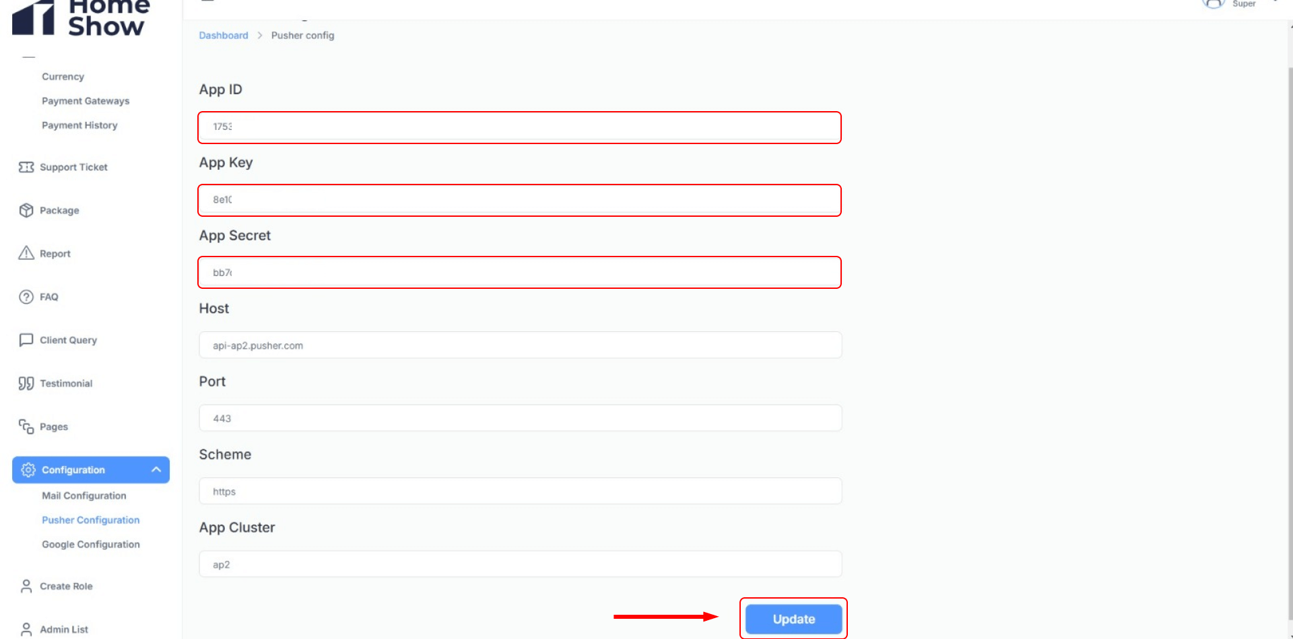1293x639 pixels.
Task: Open Google Configuration submenu item
Action: click(91, 544)
